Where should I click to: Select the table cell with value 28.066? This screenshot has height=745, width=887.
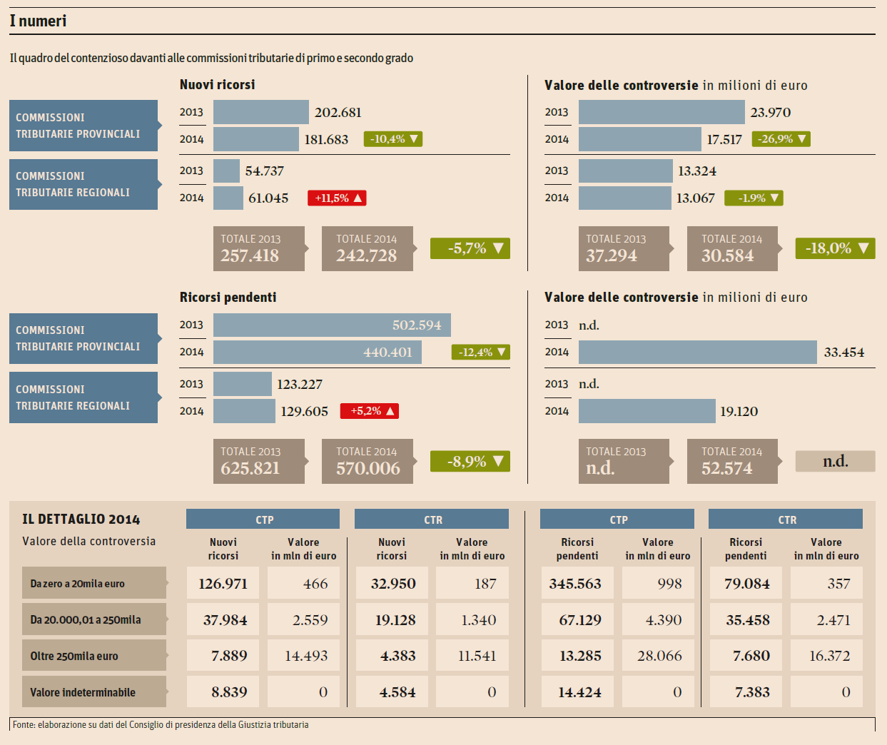pyautogui.click(x=659, y=655)
